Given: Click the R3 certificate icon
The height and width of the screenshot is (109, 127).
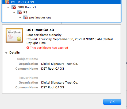Looking at the screenshot, I should tap(20, 12).
